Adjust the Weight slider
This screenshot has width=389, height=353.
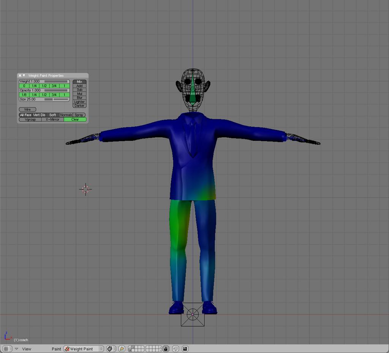click(44, 81)
